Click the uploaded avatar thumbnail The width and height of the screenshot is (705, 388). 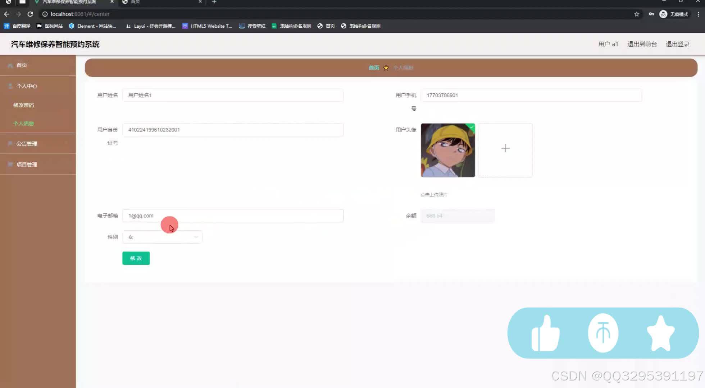click(448, 150)
